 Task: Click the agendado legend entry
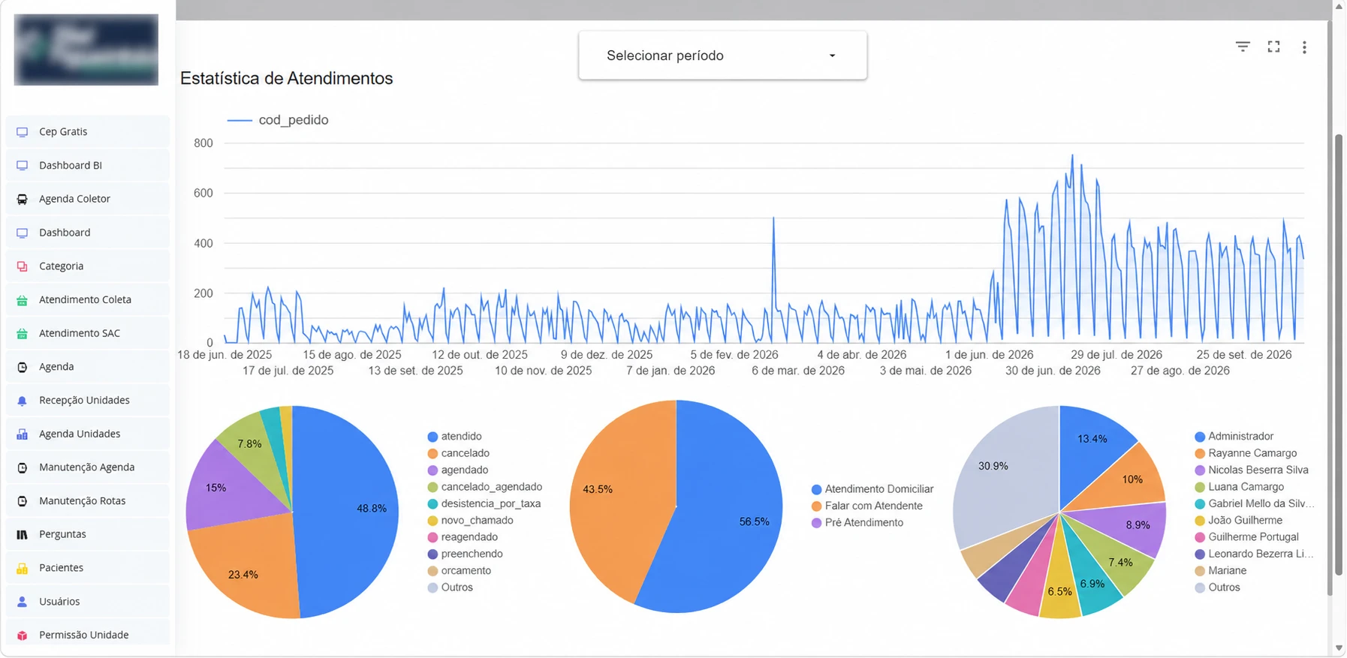457,470
